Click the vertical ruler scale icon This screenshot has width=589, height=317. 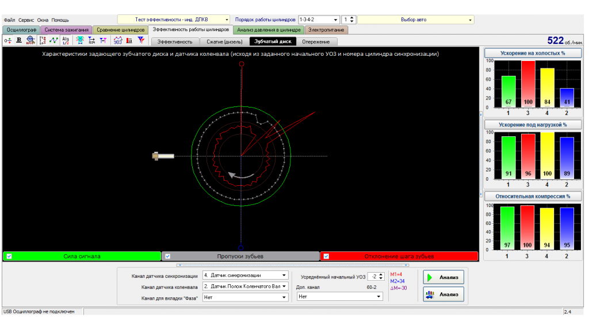(43, 41)
